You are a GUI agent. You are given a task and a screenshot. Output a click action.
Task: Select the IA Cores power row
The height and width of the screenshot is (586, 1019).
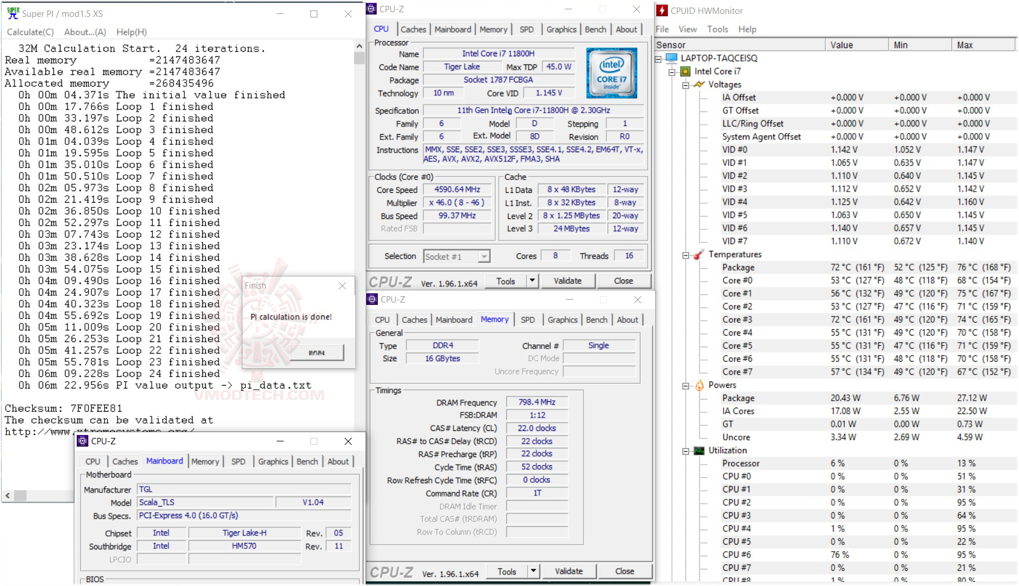coord(868,411)
